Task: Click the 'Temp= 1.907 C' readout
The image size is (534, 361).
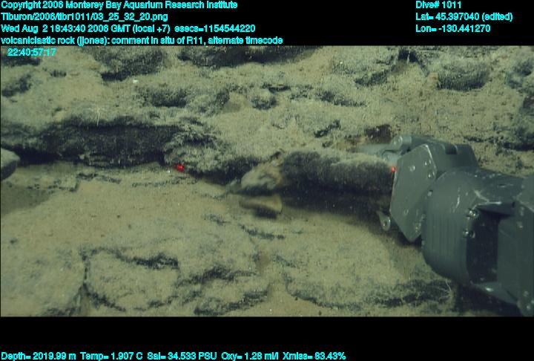Action: coord(111,357)
